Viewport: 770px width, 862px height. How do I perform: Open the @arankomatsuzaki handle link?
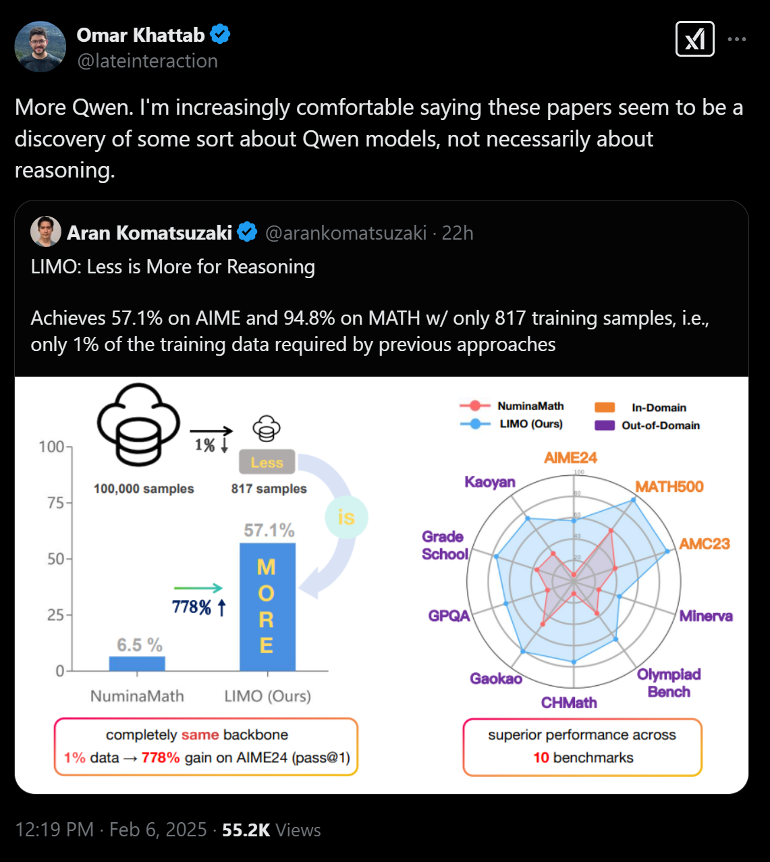point(346,233)
